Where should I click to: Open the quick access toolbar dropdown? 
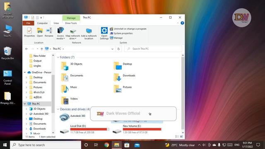coord(41,17)
